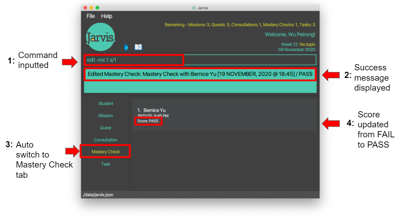Switch to the Quest tab
The height and width of the screenshot is (219, 402).
click(105, 128)
